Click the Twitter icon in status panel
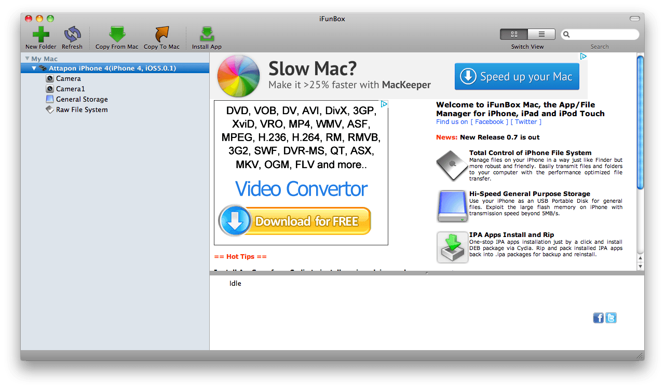The width and height of the screenshot is (665, 389). click(x=611, y=318)
